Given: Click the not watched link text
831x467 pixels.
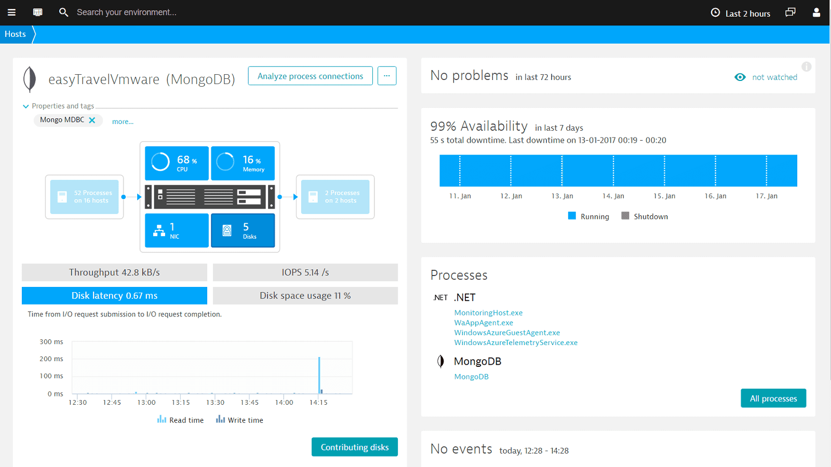Looking at the screenshot, I should (774, 77).
